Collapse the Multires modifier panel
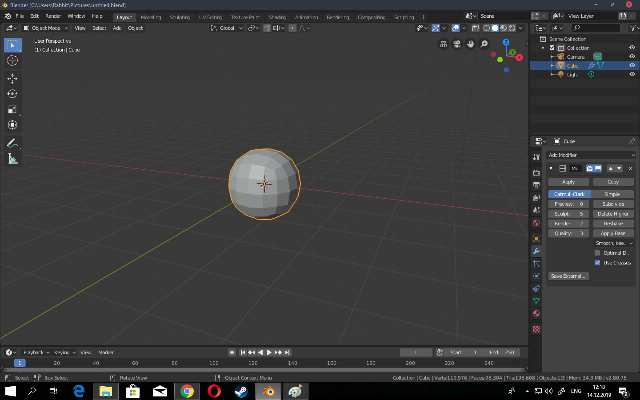640x400 pixels. (x=551, y=168)
